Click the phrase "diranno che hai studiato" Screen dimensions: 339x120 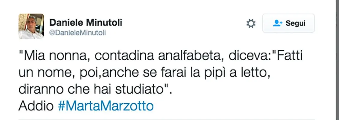tap(91, 90)
